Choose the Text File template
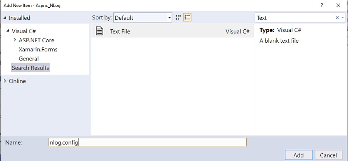Viewport: 348px width, 161px height. [x=172, y=31]
